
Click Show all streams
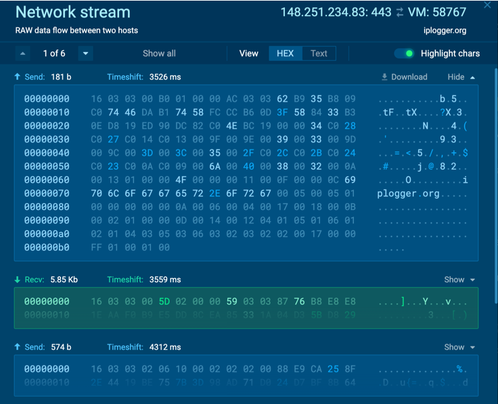(x=159, y=53)
